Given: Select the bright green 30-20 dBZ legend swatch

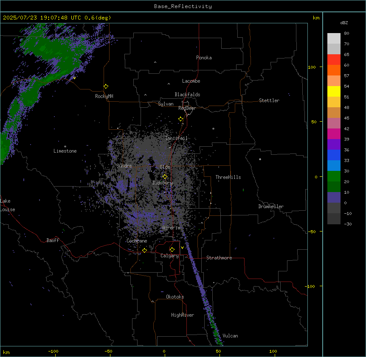Looking at the screenshot, I should coord(334,176).
